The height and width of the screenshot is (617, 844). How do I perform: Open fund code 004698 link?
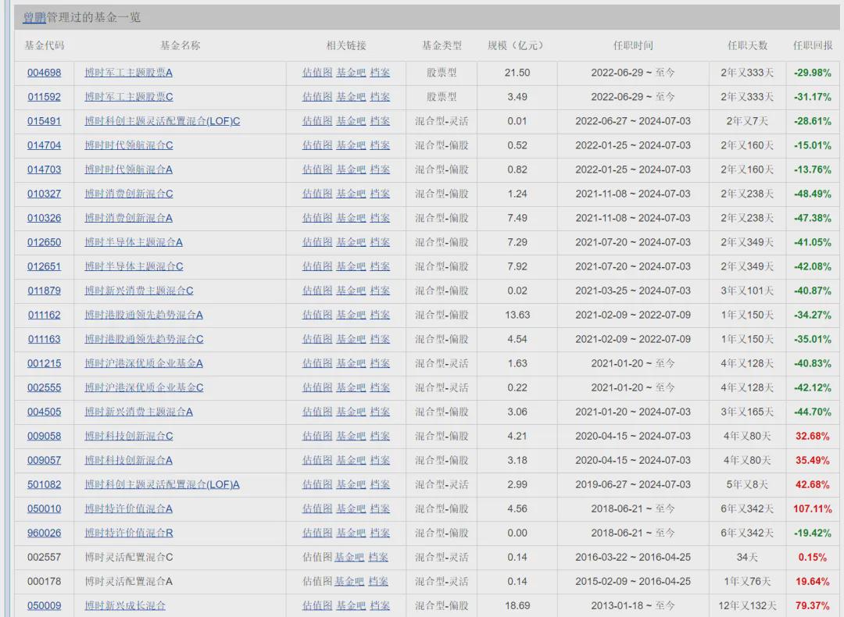coord(44,73)
